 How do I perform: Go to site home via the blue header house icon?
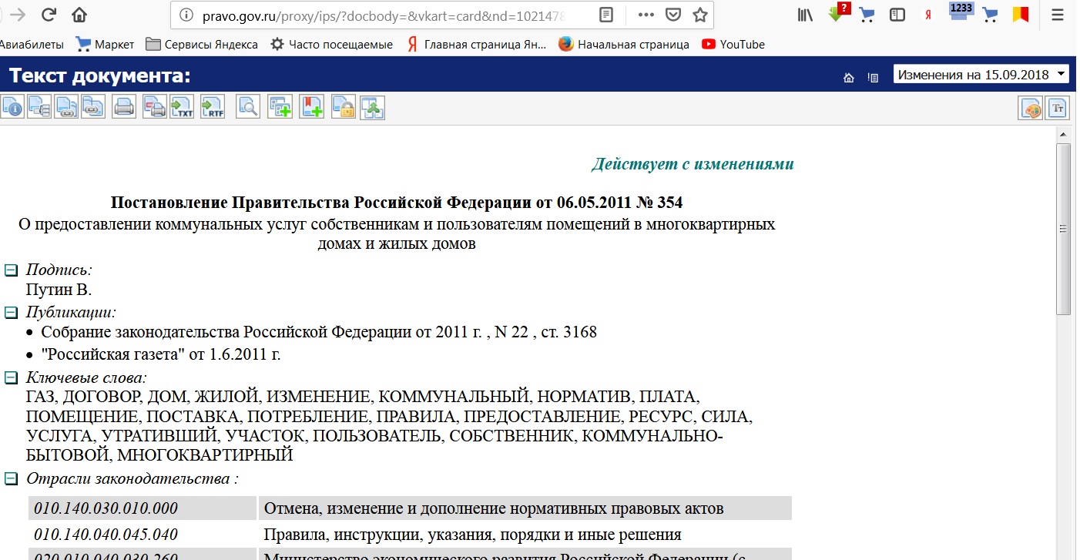(849, 77)
